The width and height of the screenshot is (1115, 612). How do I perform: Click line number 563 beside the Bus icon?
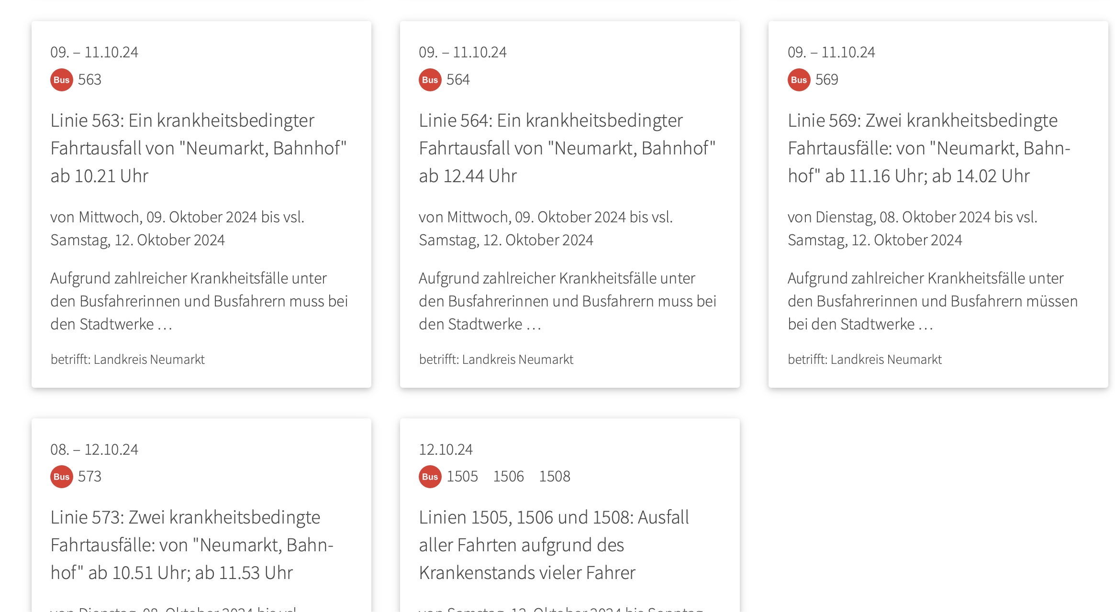[x=89, y=79]
